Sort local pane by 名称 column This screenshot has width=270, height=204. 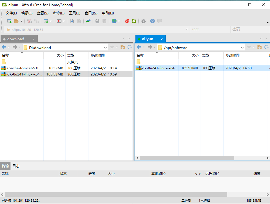click(x=22, y=55)
